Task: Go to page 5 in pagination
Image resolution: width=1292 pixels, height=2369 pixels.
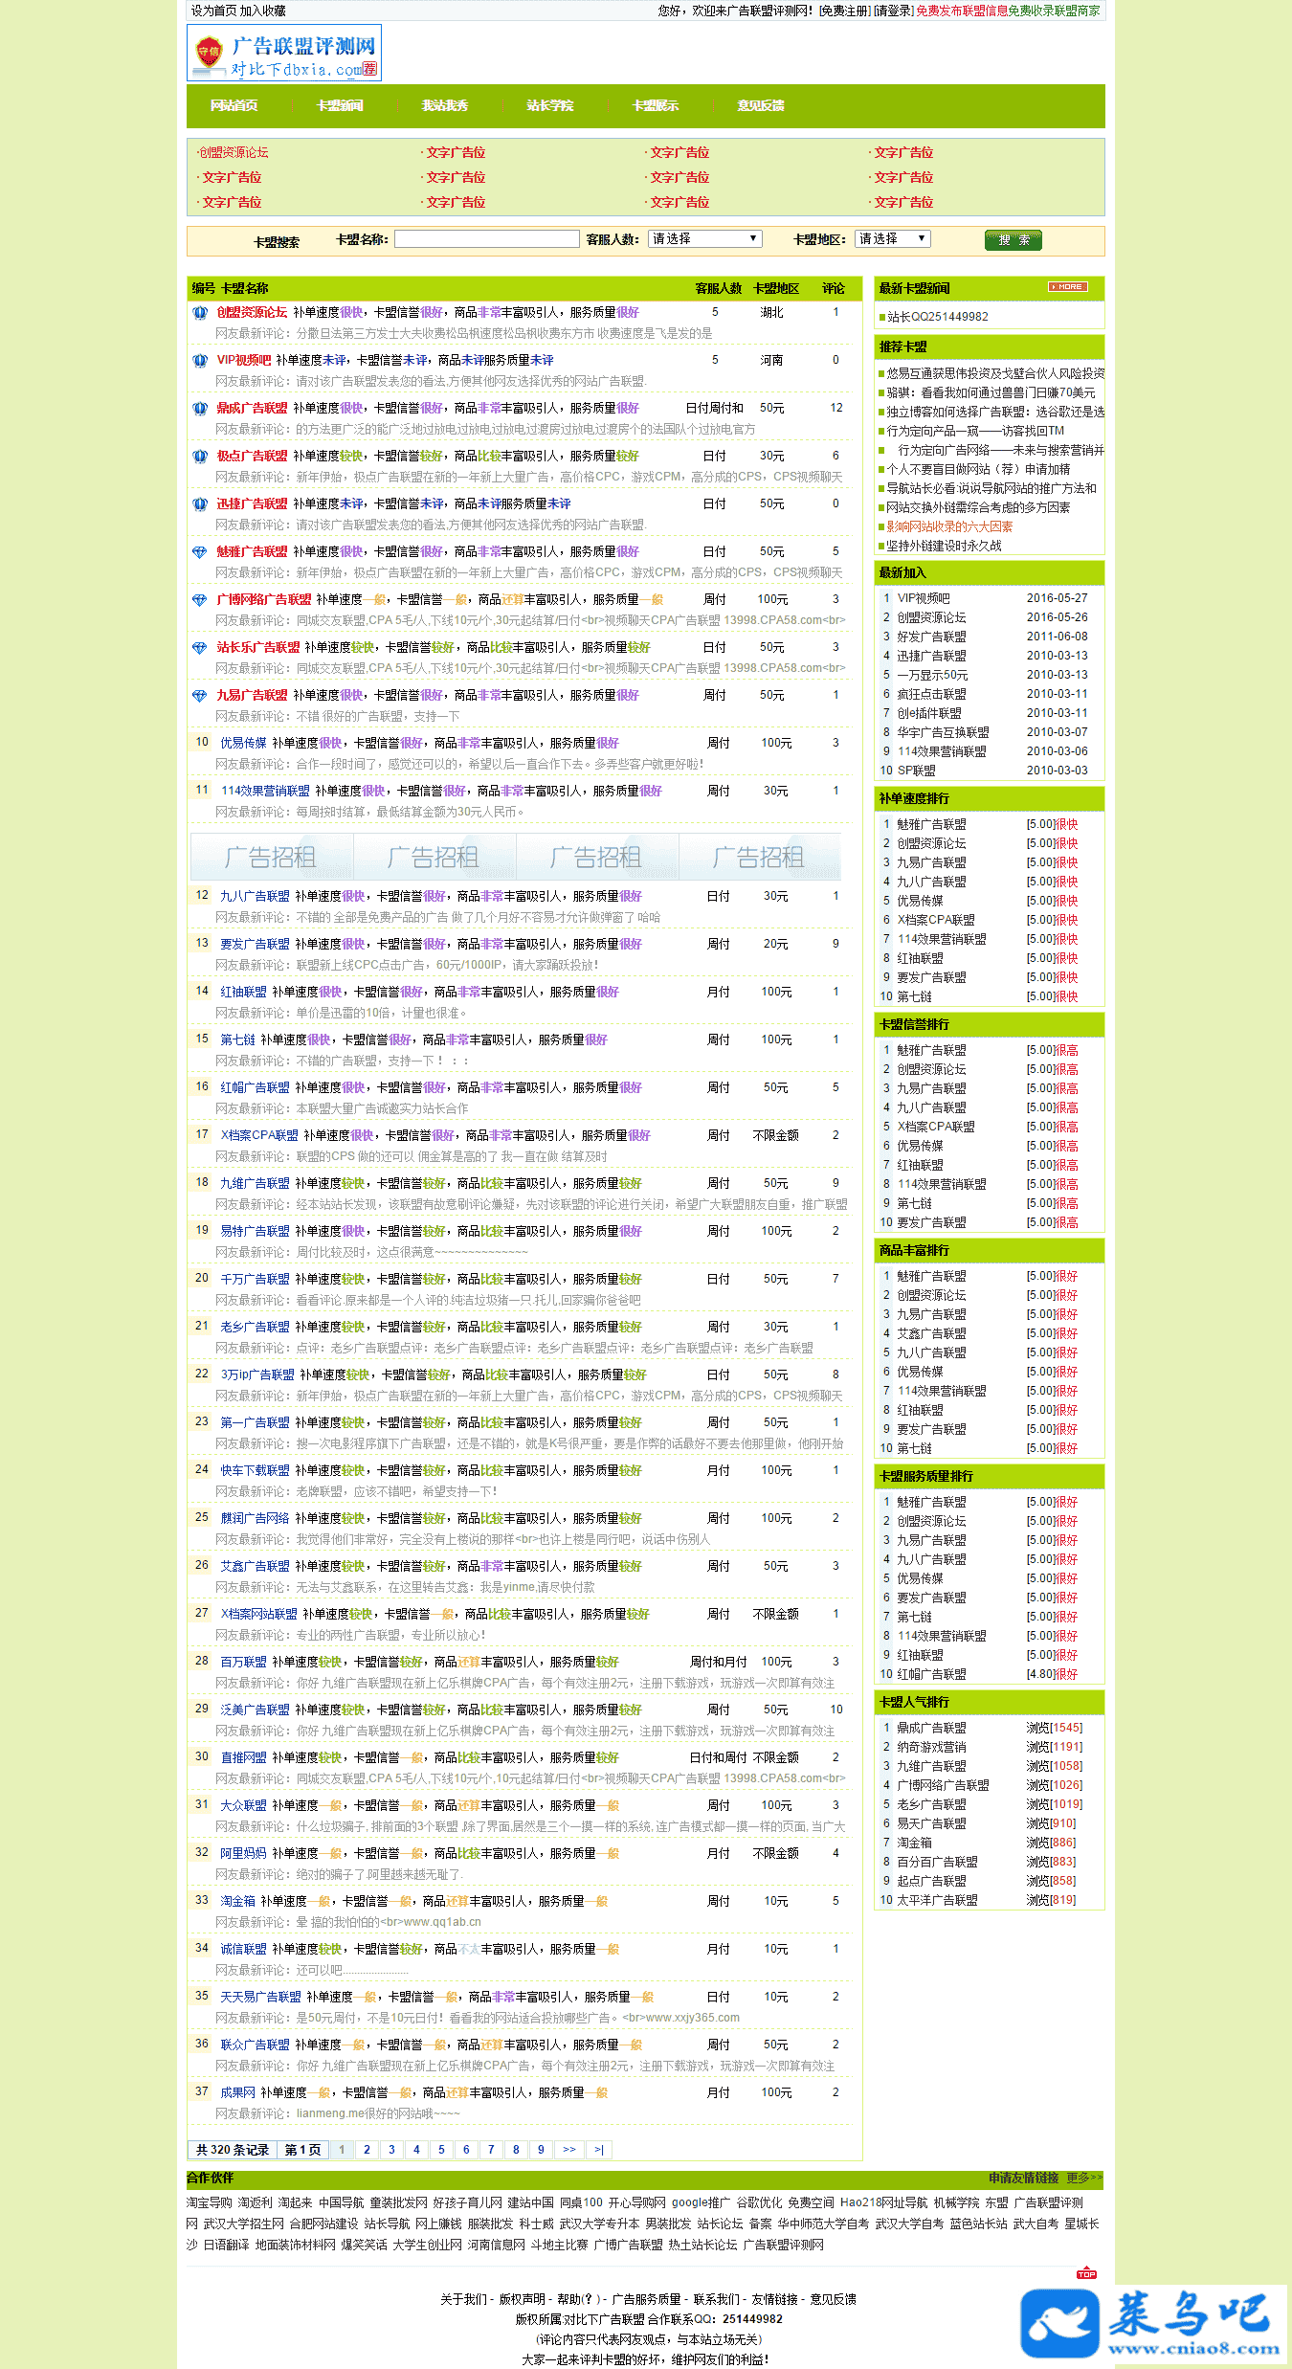Action: coord(441,2150)
